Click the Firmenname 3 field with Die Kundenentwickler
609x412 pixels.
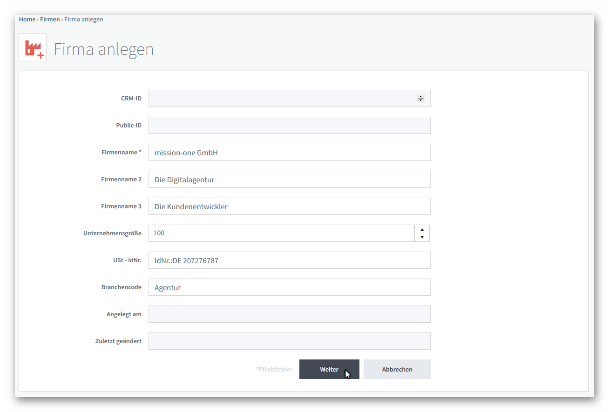point(289,206)
